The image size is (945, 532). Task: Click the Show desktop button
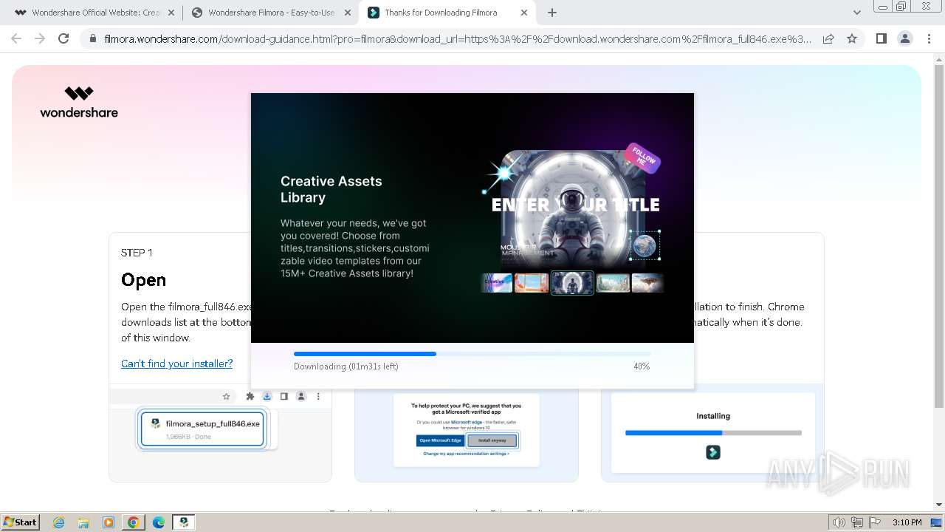click(937, 522)
